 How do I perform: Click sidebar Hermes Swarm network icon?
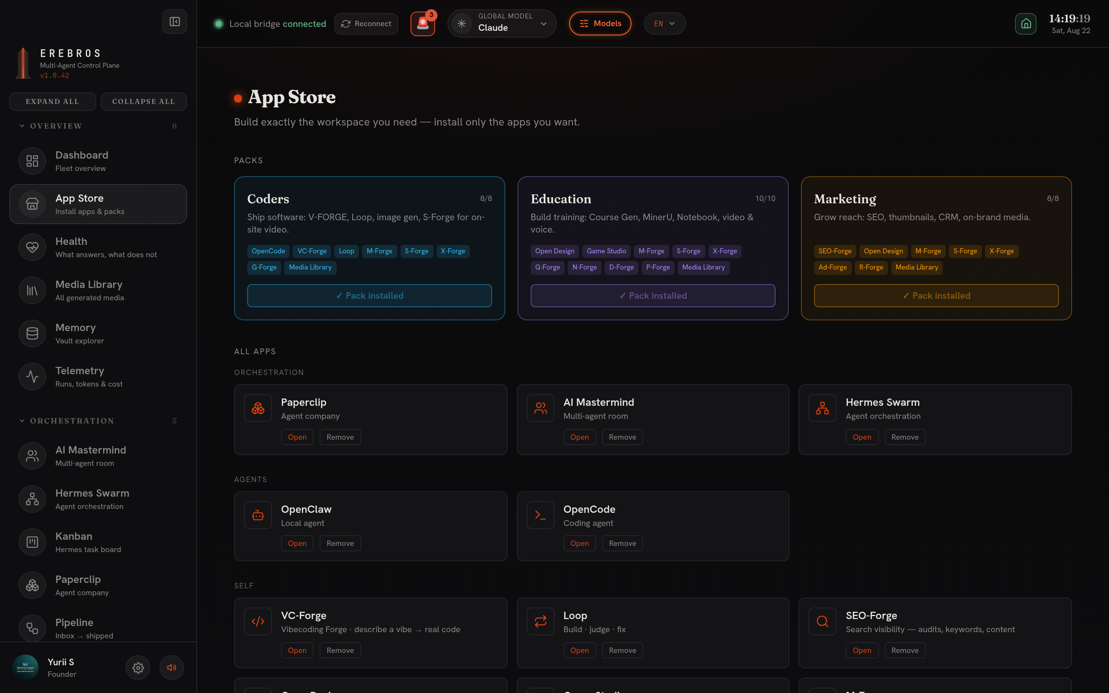(32, 499)
